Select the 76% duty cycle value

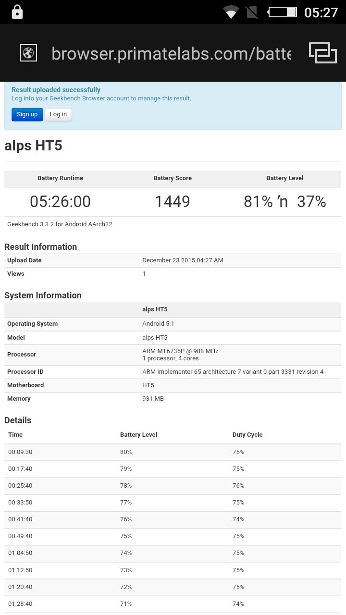[238, 486]
